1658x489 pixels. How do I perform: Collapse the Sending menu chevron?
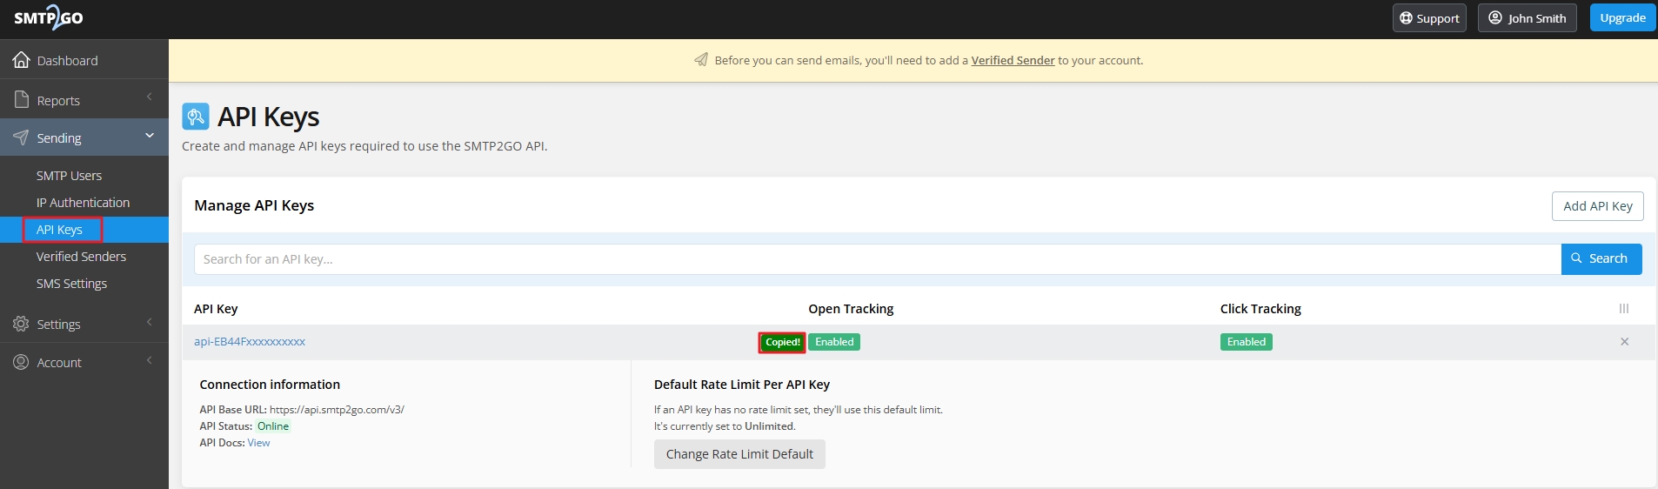(x=150, y=135)
